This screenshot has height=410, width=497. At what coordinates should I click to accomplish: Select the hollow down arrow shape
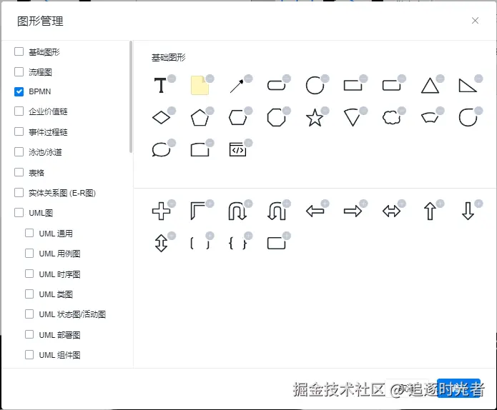468,211
